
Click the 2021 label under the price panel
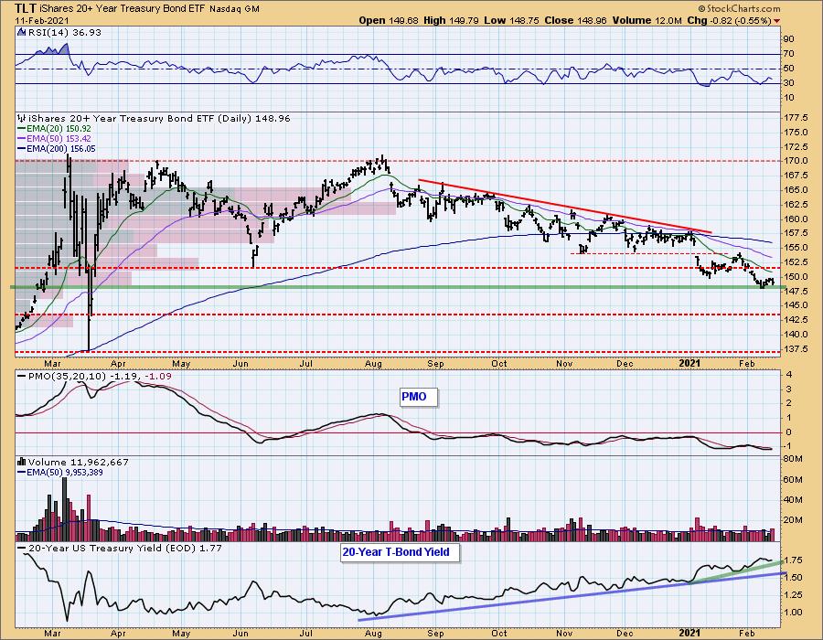pos(689,364)
